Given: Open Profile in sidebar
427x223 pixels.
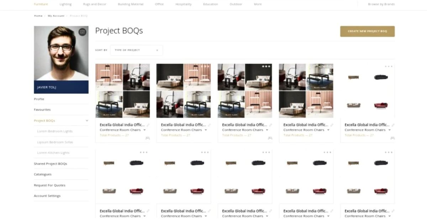Looking at the screenshot, I should click(39, 99).
